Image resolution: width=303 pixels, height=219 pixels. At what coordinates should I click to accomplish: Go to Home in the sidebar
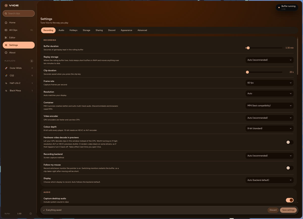coord(19,22)
